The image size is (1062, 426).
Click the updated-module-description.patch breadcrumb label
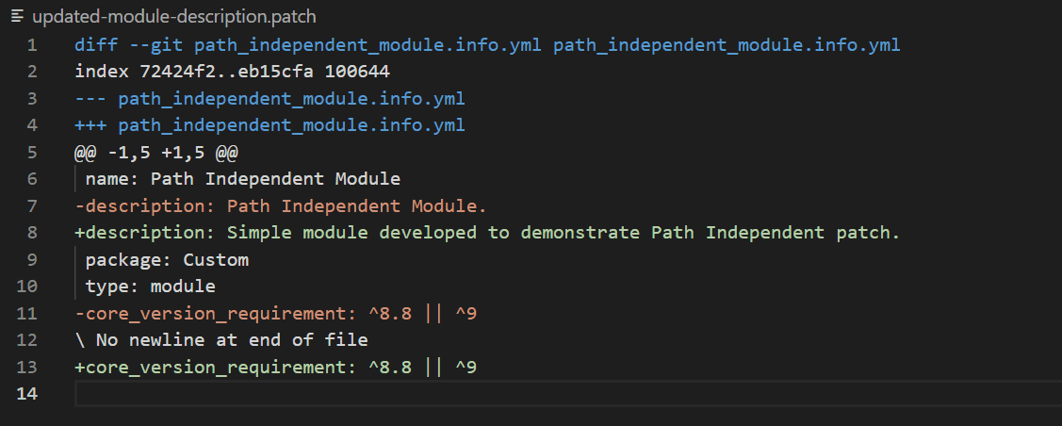(x=173, y=17)
